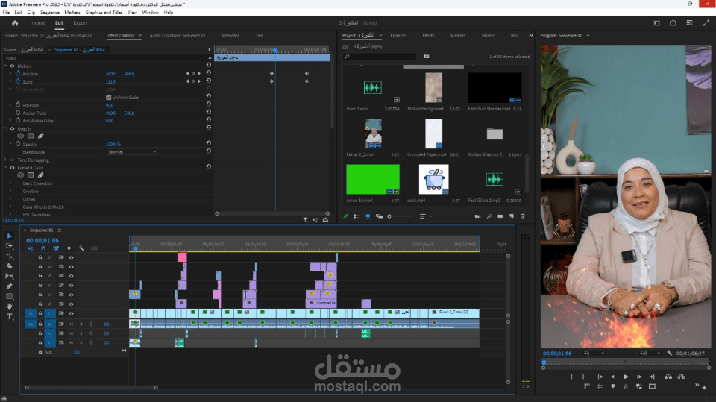Select the Razor tool
Viewport: 716px width, 402px height.
(9, 266)
